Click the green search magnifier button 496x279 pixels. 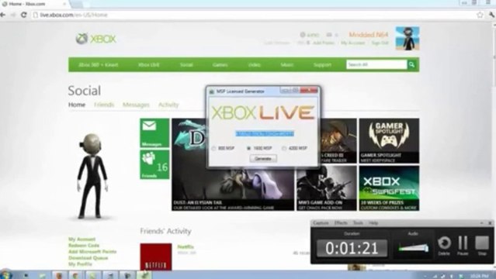point(411,64)
